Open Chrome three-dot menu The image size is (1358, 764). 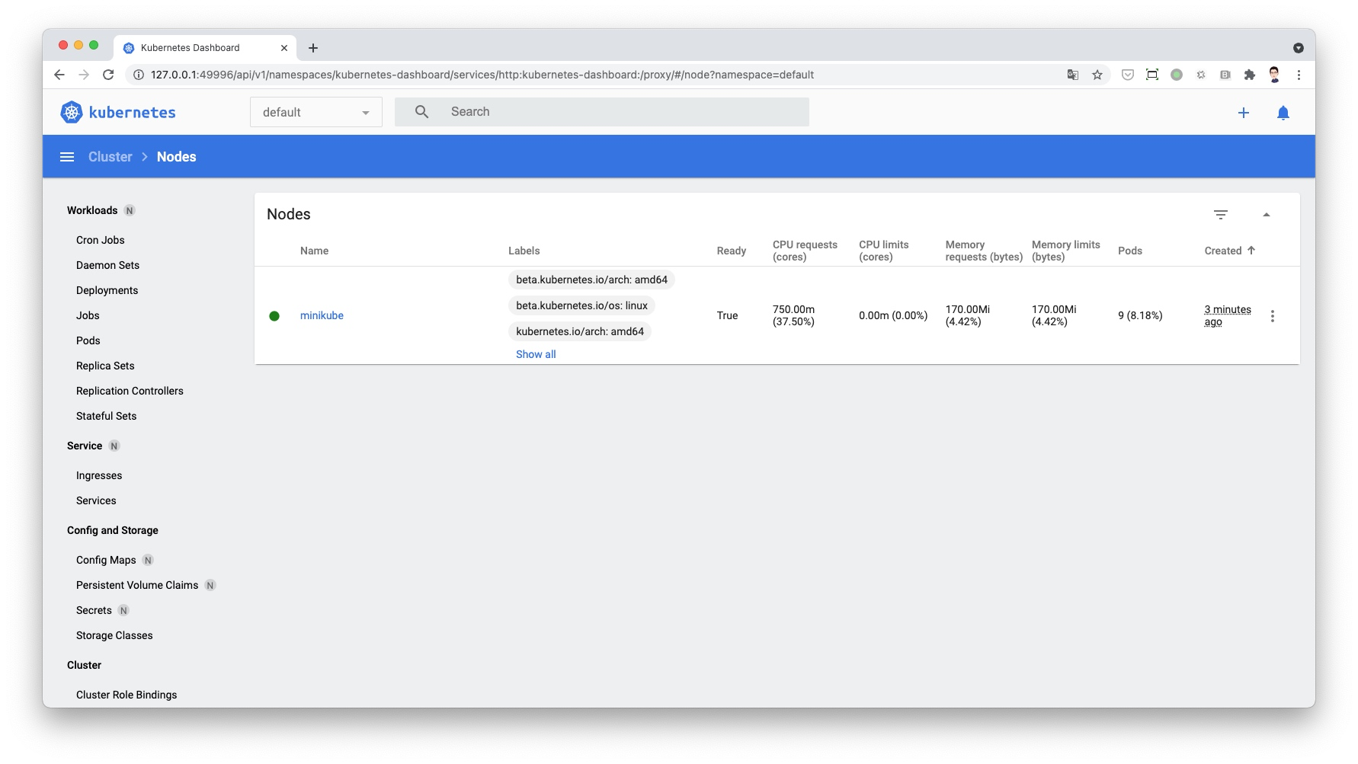1299,75
